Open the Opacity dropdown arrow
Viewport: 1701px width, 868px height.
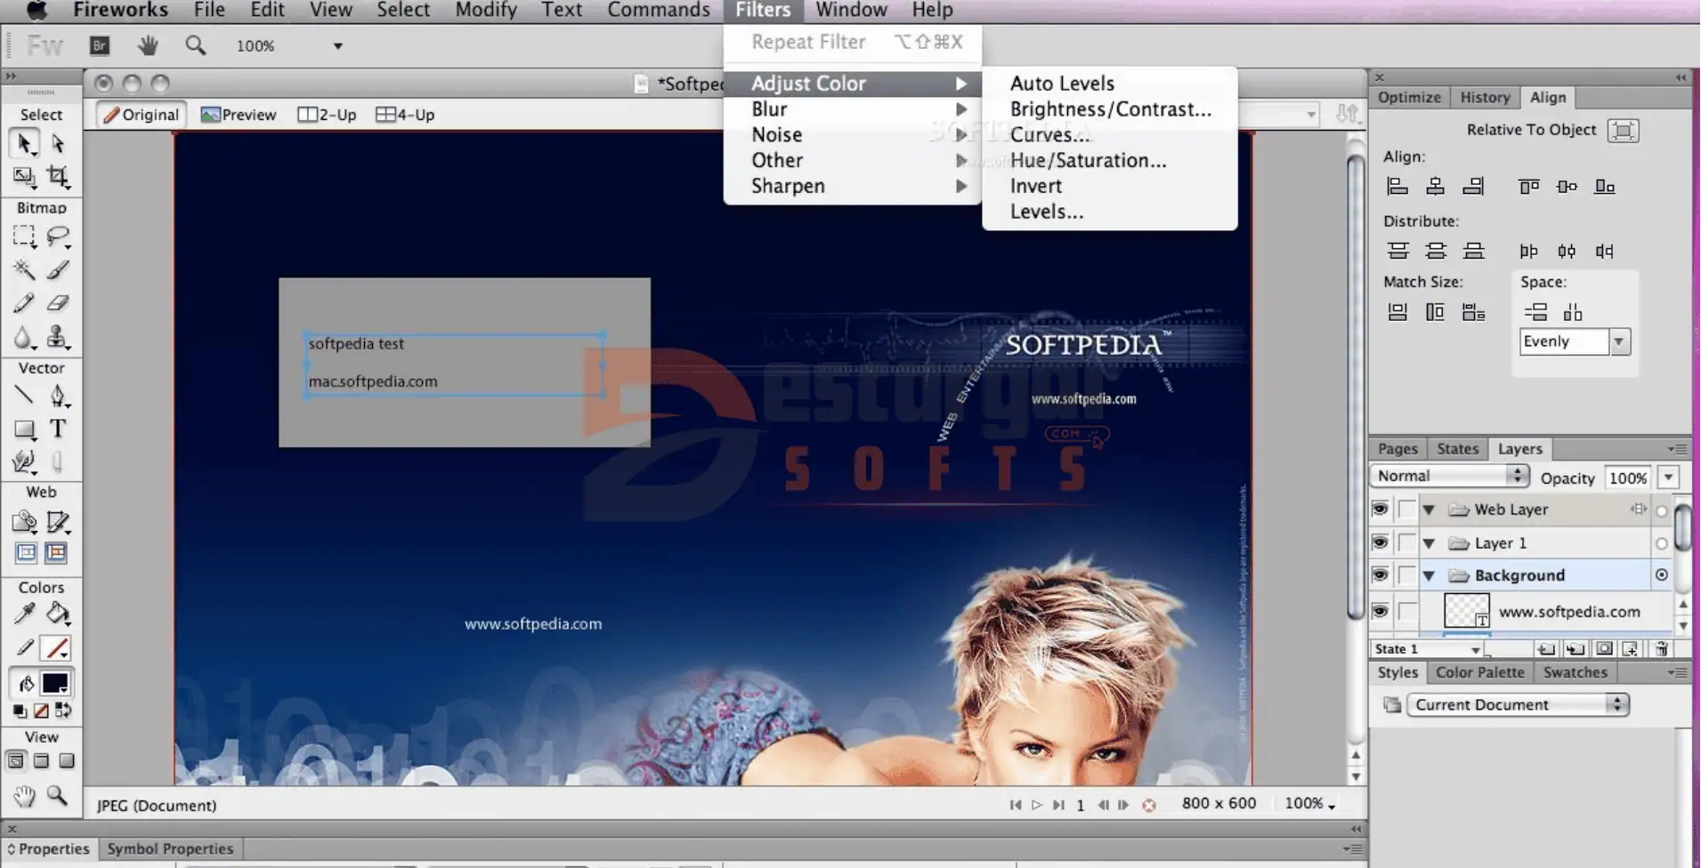[x=1669, y=478]
